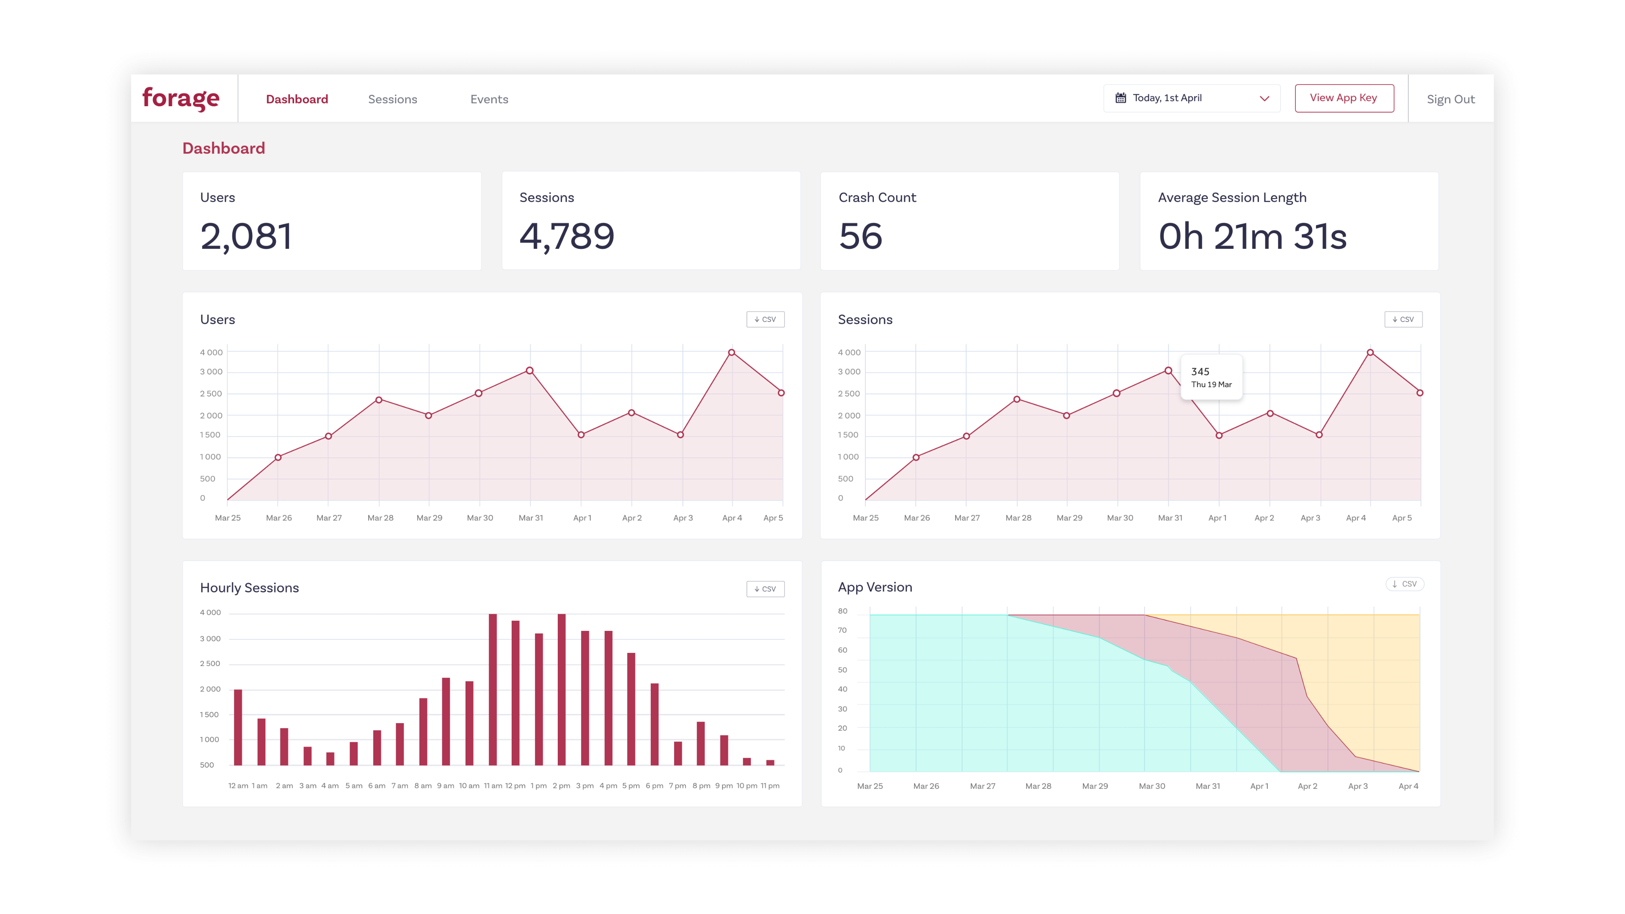Click Apr 3 label on Sessions chart
The height and width of the screenshot is (914, 1625).
[x=1310, y=518]
